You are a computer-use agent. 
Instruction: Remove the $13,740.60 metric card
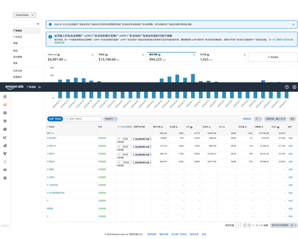coord(143,55)
